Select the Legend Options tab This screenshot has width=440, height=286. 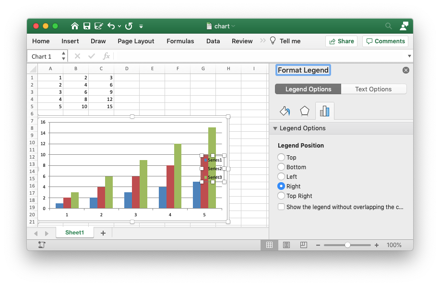coord(308,89)
